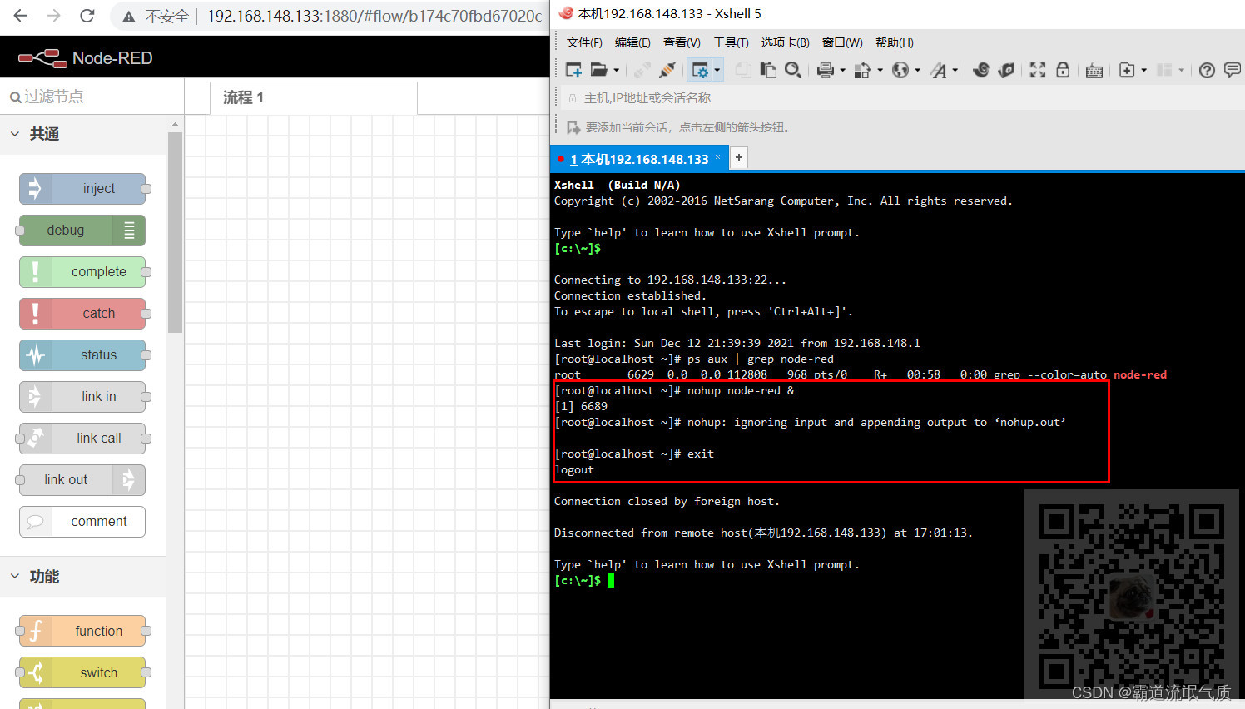Switch to the 流程 1 tab in Node-RED

coord(241,97)
